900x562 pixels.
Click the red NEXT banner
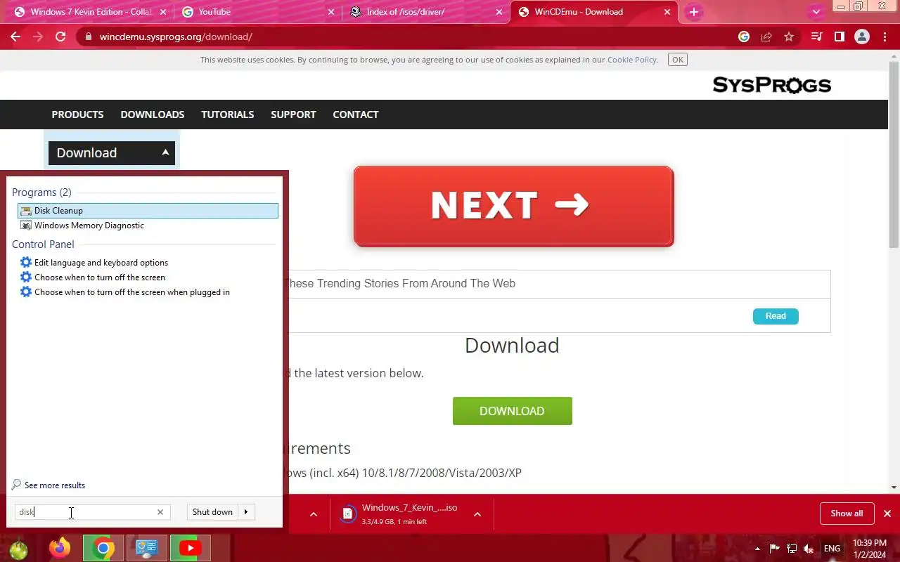pos(513,206)
